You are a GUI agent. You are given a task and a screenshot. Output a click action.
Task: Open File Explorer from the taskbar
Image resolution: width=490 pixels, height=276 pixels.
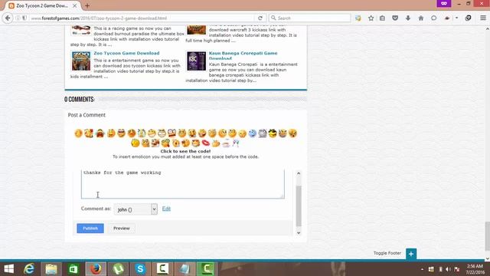[51, 268]
